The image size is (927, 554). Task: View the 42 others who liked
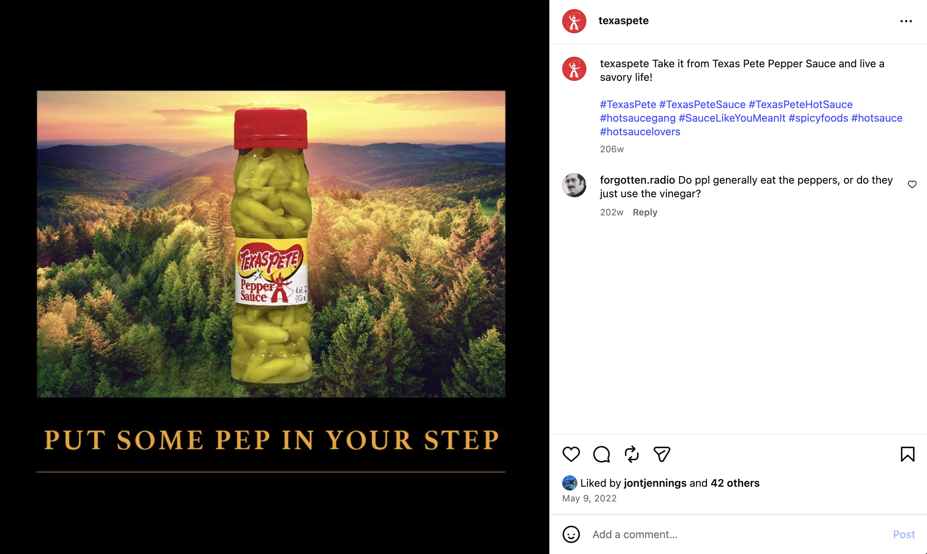click(735, 483)
